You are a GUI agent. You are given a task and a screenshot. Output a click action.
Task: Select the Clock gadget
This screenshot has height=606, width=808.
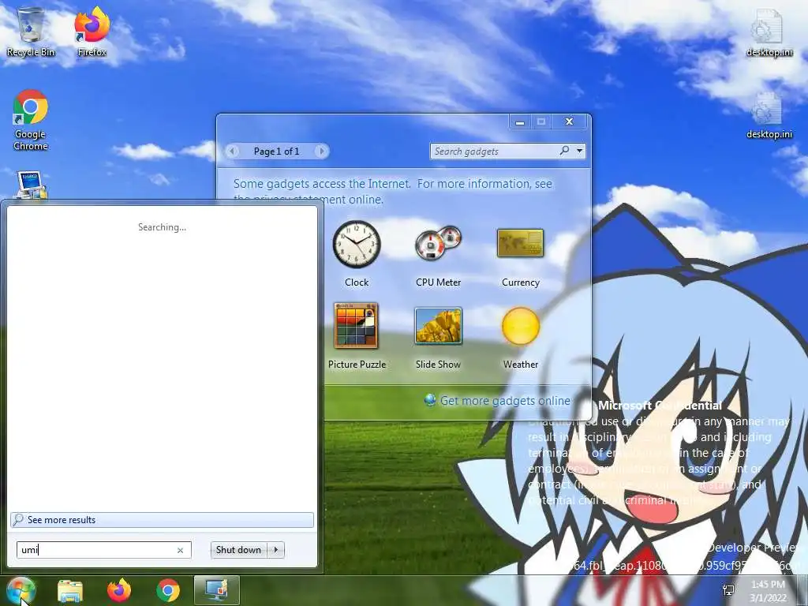click(x=357, y=253)
